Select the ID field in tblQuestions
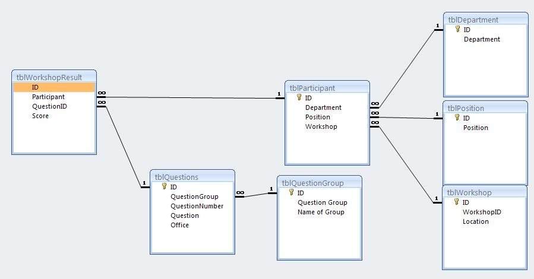The image size is (534, 279). point(173,187)
